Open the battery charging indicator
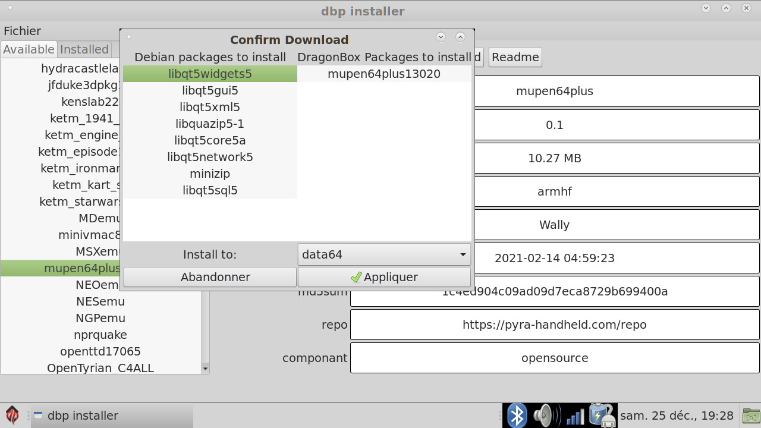Screen dimensions: 761x428 pyautogui.click(x=602, y=416)
